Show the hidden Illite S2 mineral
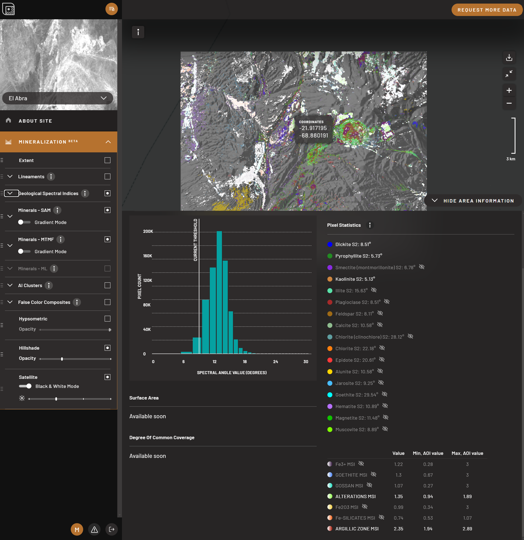Screen dimensions: 524x540 pyautogui.click(x=374, y=290)
